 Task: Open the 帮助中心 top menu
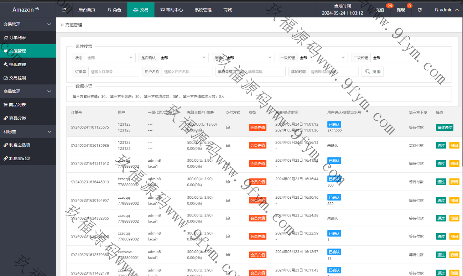(x=171, y=10)
